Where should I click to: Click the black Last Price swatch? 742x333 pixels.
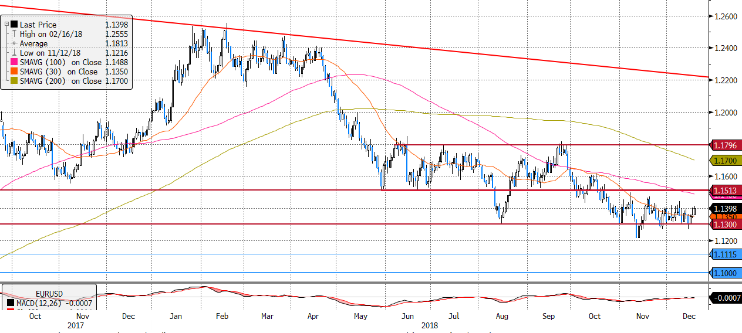pyautogui.click(x=14, y=25)
